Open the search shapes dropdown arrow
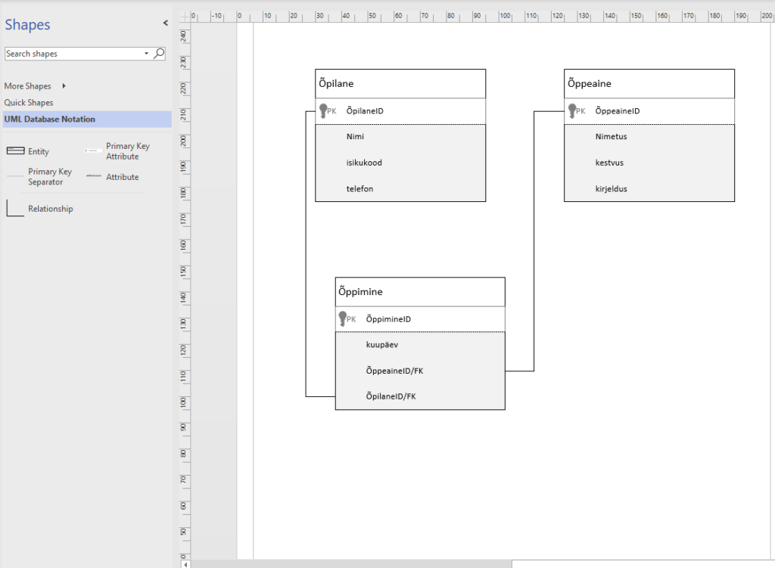Screen dimensions: 775x568 coord(147,54)
